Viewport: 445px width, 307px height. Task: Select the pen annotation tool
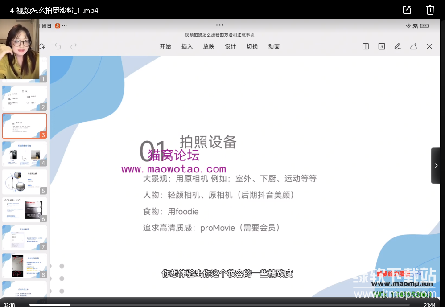pyautogui.click(x=397, y=46)
